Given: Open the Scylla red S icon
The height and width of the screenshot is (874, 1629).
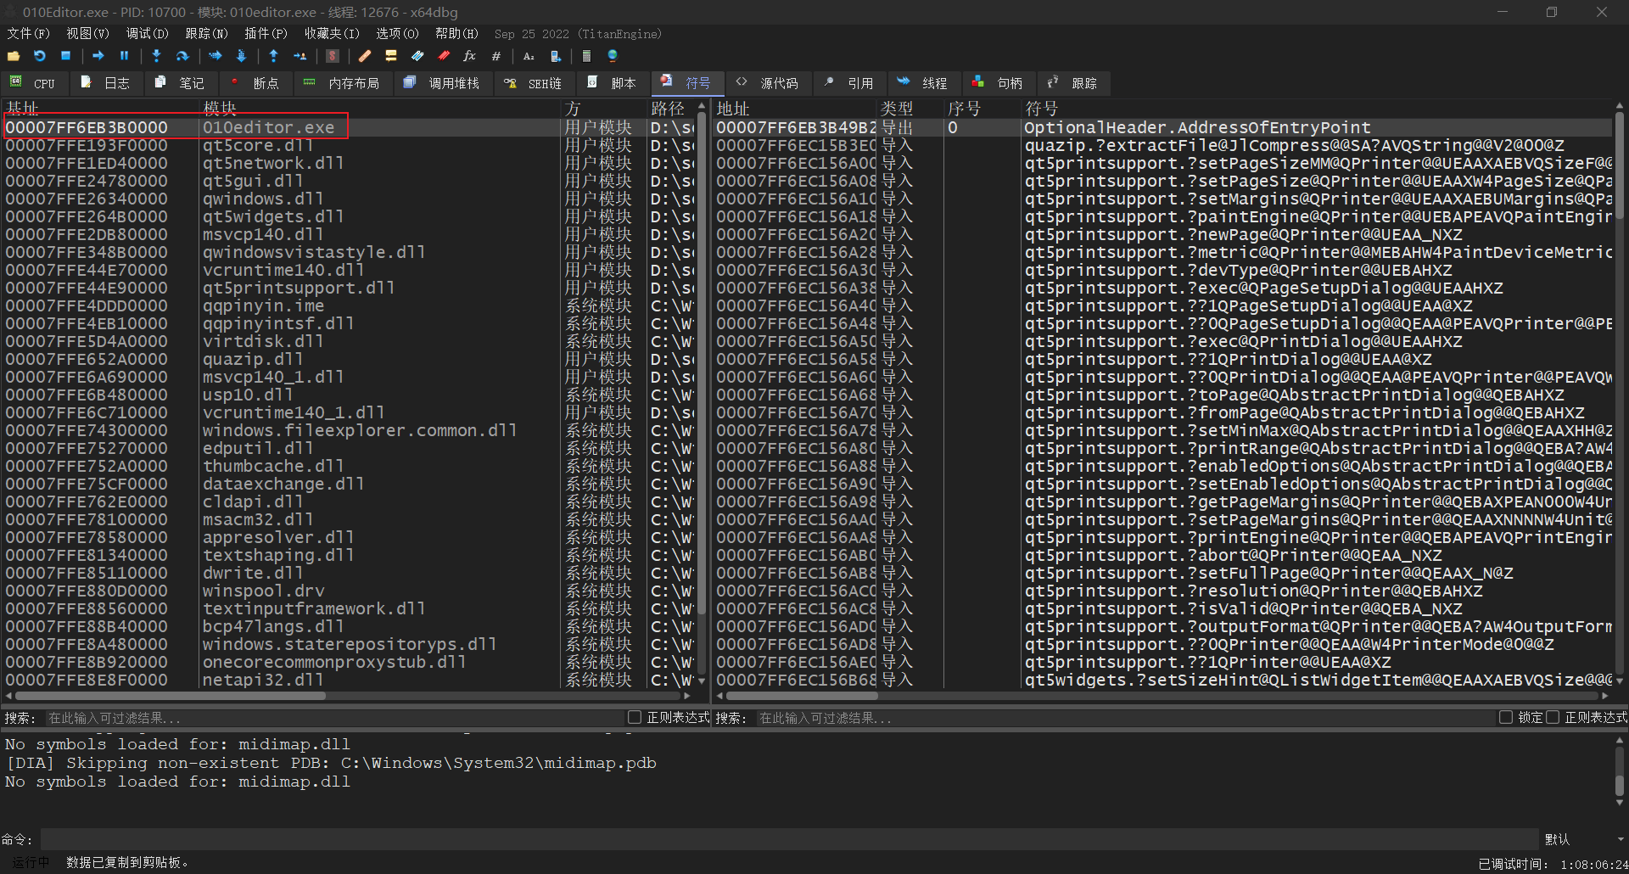Looking at the screenshot, I should [333, 56].
